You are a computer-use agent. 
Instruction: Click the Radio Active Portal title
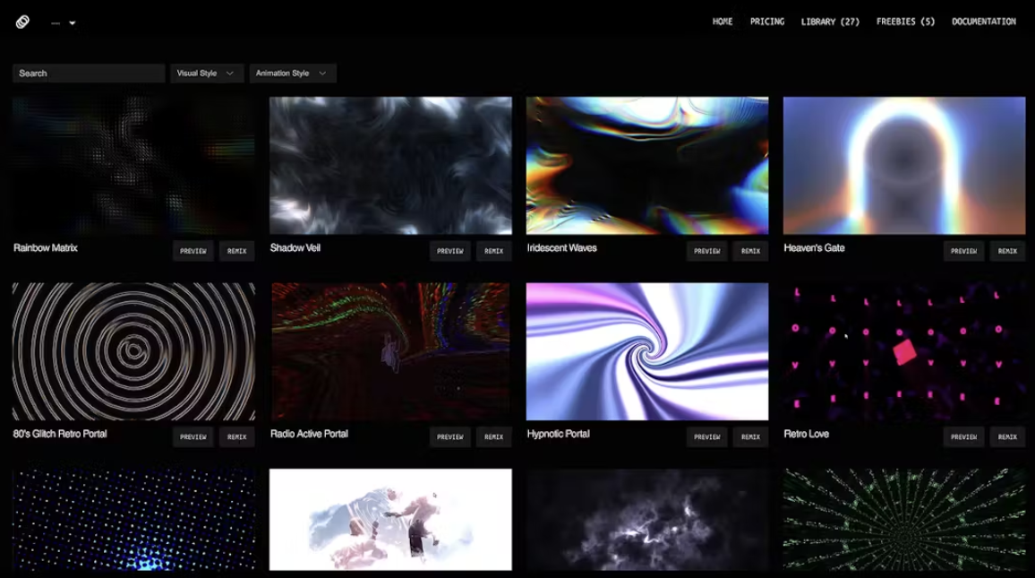click(309, 434)
